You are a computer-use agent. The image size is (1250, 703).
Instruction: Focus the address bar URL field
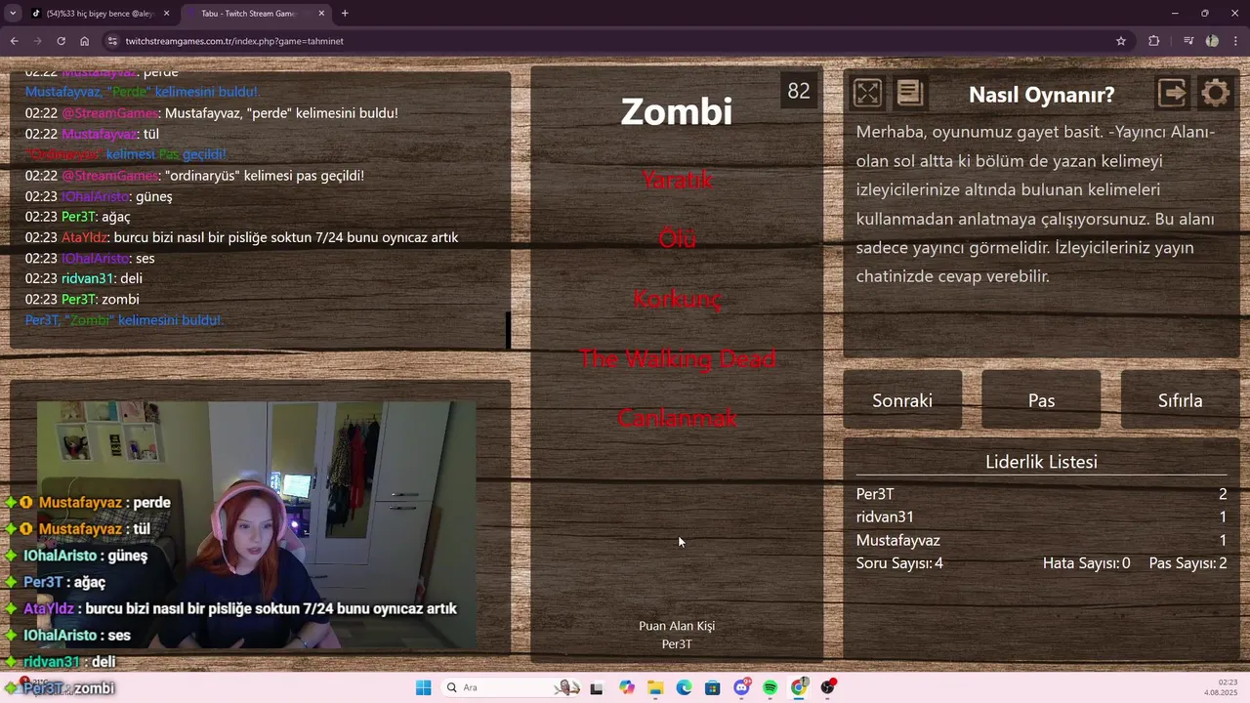pyautogui.click(x=615, y=41)
